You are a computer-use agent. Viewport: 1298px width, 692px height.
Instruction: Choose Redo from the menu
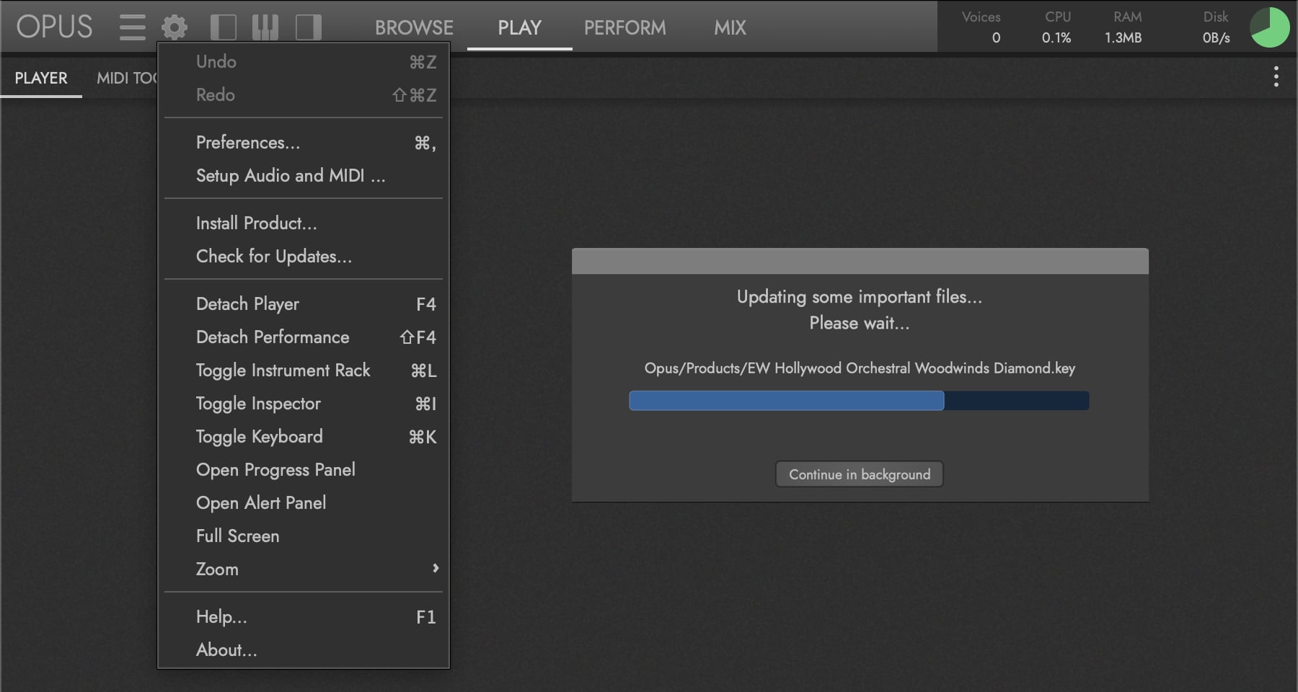pyautogui.click(x=304, y=95)
